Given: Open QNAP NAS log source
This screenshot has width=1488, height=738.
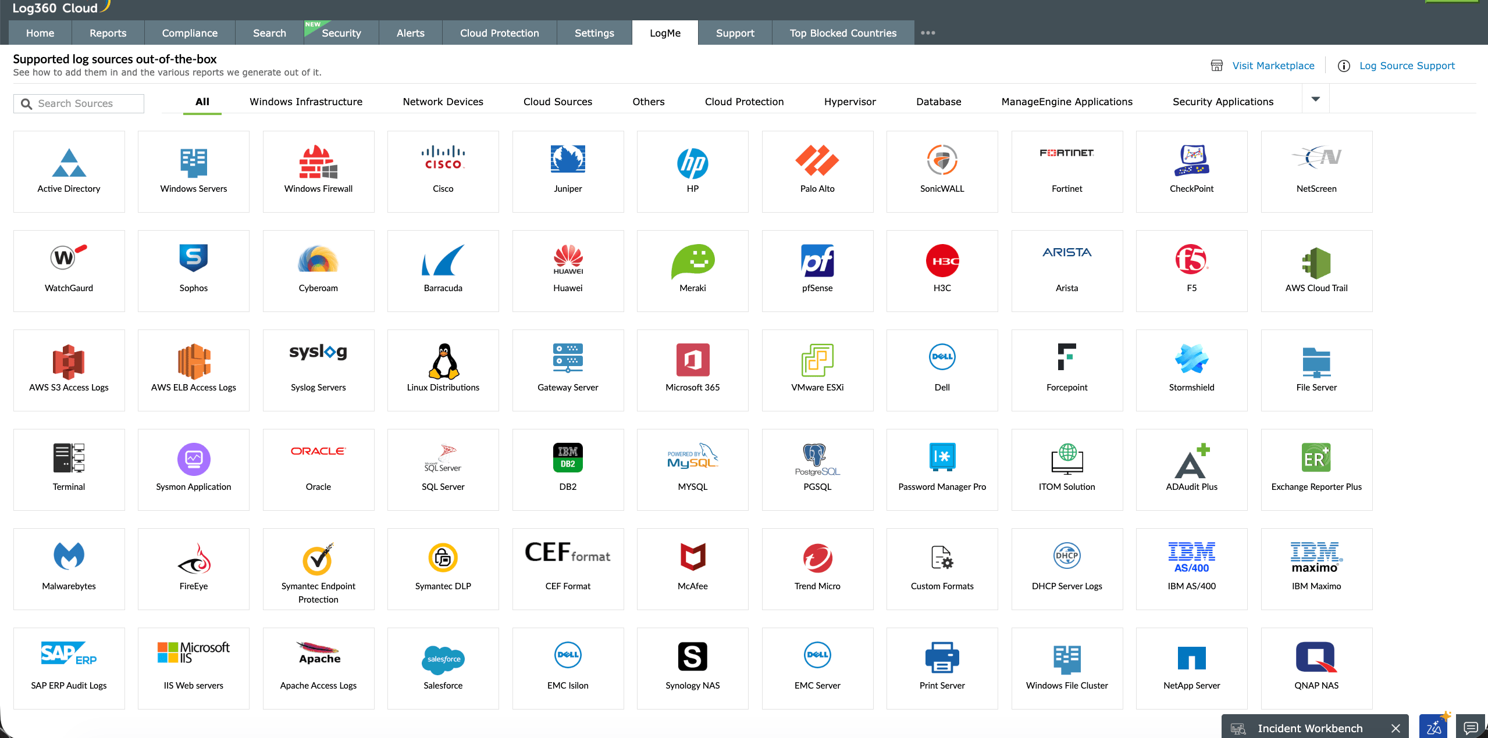Looking at the screenshot, I should click(1316, 668).
